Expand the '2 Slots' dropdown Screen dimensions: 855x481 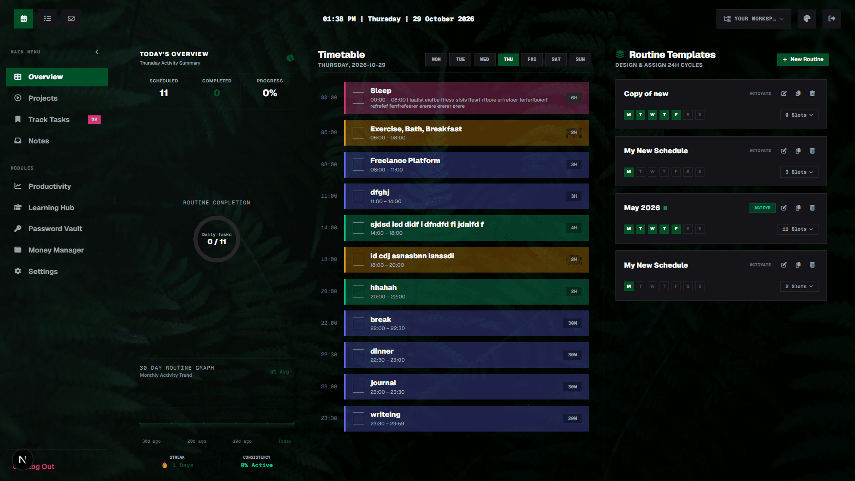pos(799,286)
